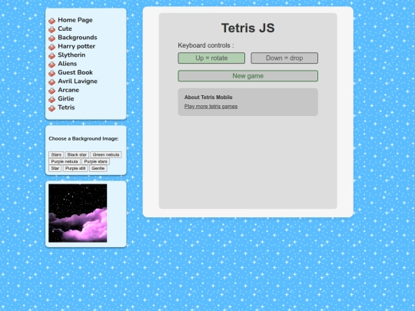Set the Purple stars background
Image resolution: width=415 pixels, height=311 pixels.
click(95, 161)
